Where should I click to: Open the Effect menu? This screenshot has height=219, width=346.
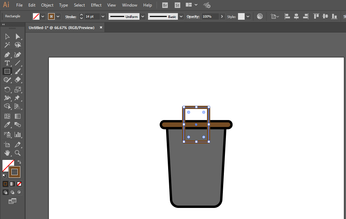(96, 5)
